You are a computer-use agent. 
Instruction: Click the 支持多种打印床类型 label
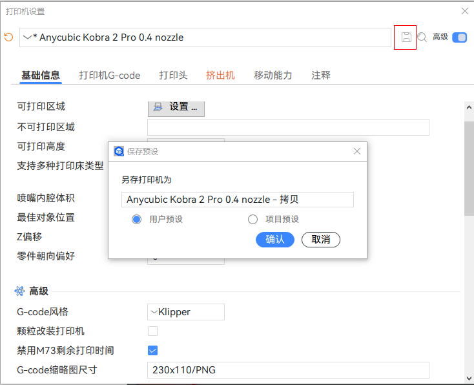[x=60, y=166]
